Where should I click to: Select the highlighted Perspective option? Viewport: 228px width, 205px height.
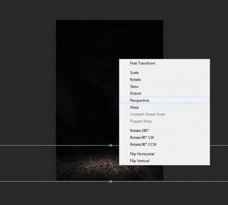pyautogui.click(x=165, y=100)
